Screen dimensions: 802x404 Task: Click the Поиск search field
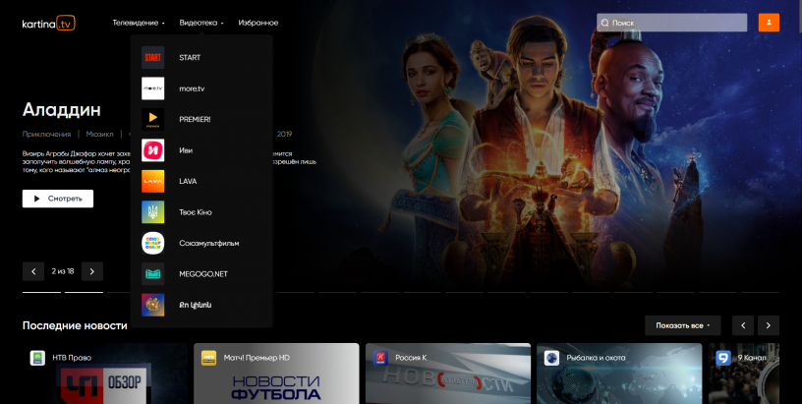pos(671,23)
